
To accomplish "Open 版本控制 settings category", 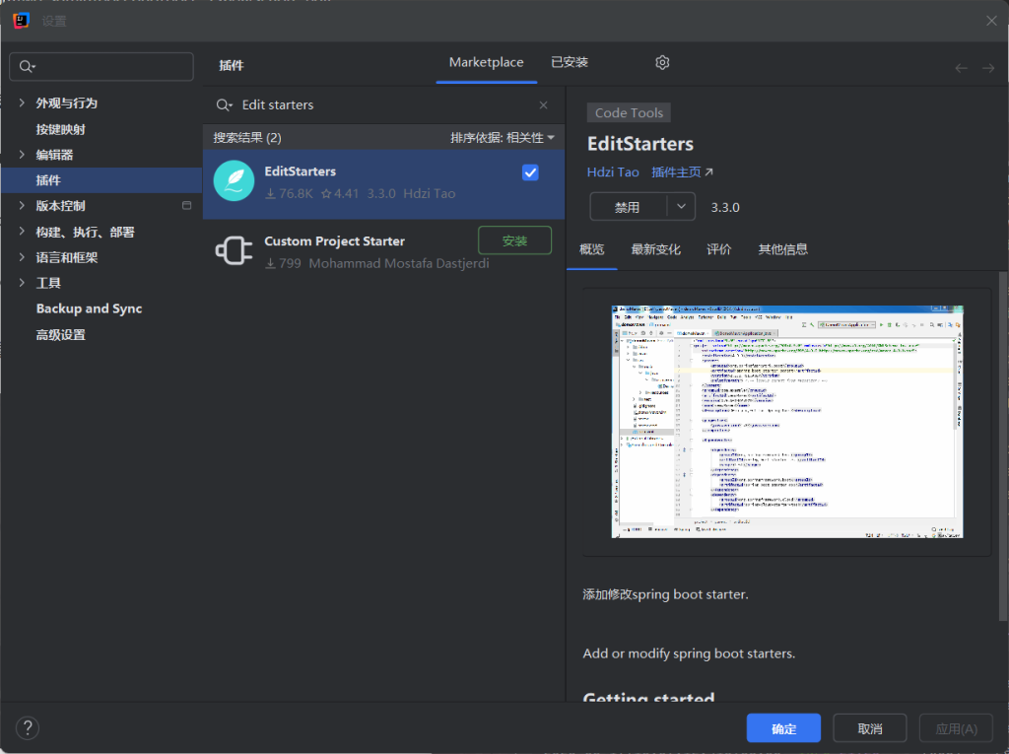I will tap(60, 206).
